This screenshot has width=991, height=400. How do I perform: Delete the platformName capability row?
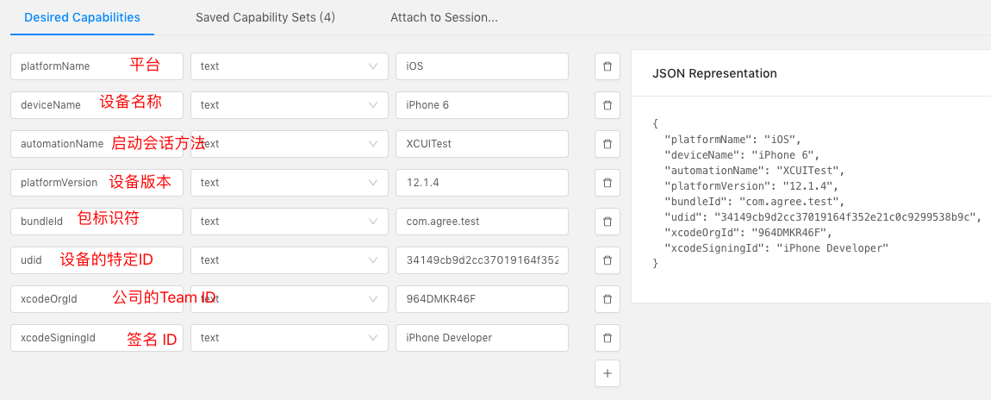point(607,66)
